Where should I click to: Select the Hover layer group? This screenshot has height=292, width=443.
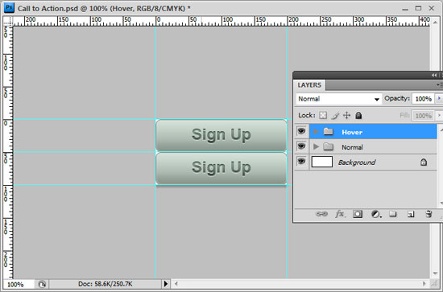[x=373, y=131]
